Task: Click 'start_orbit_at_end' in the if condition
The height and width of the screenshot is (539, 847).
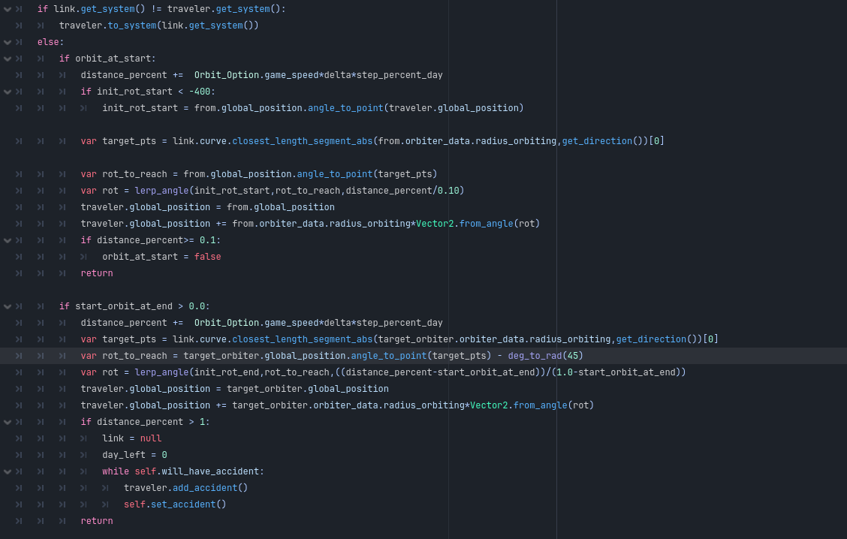Action: [124, 306]
